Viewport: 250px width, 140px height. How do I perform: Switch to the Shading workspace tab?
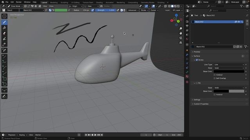pyautogui.click(x=99, y=2)
